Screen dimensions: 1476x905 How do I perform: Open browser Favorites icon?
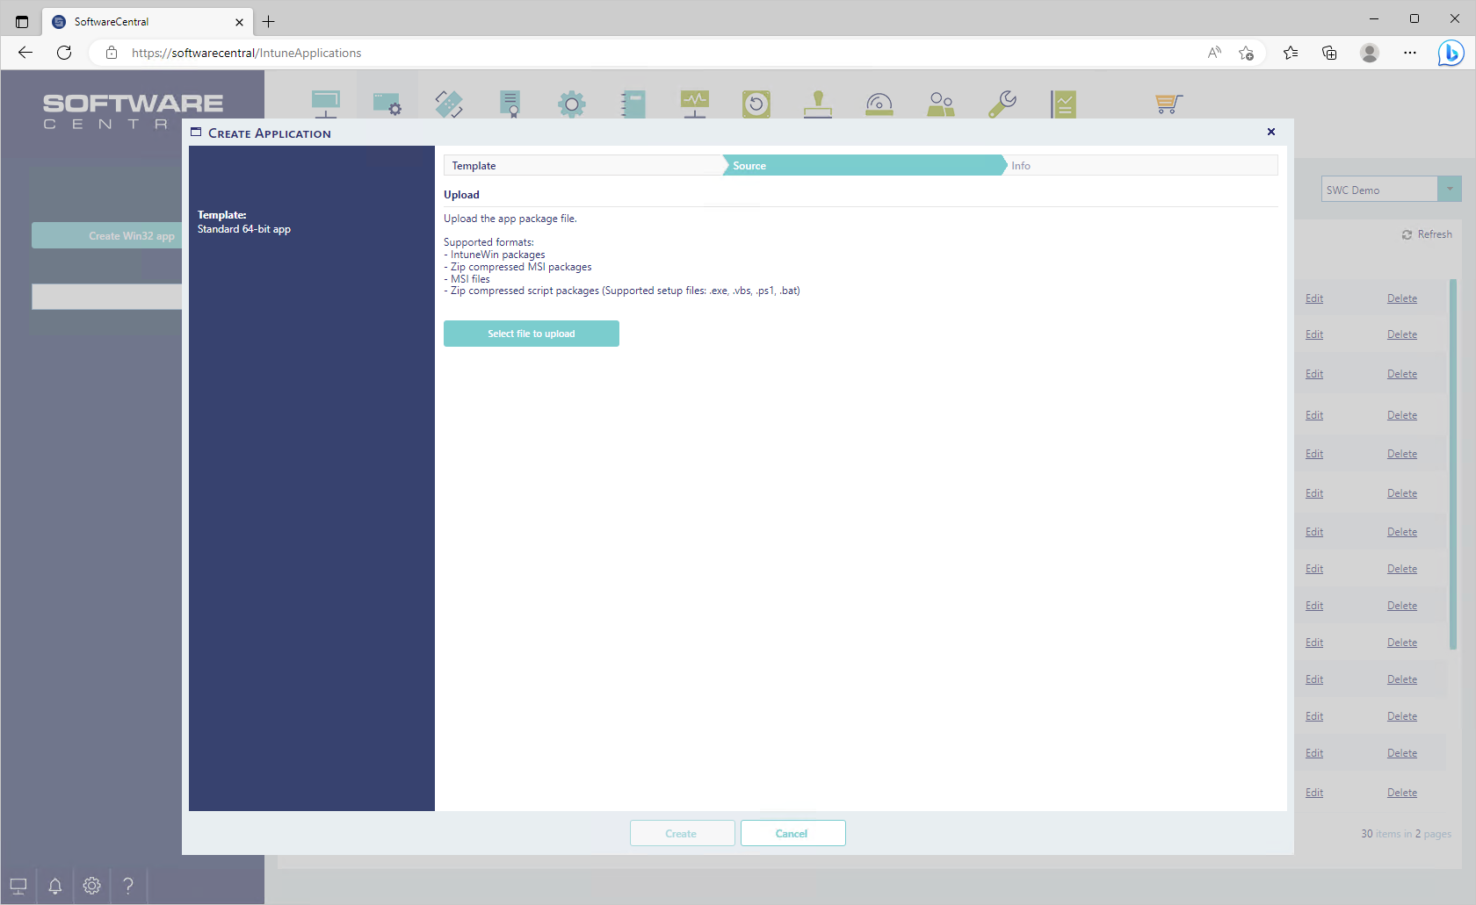[x=1290, y=53]
